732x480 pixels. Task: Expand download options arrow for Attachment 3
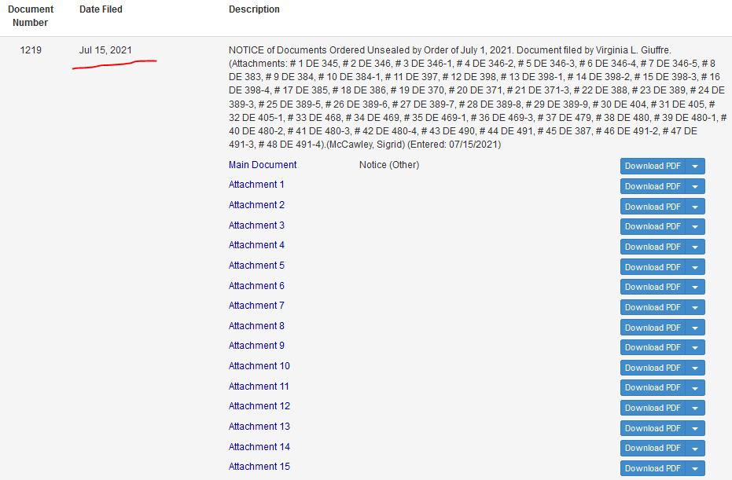click(695, 227)
